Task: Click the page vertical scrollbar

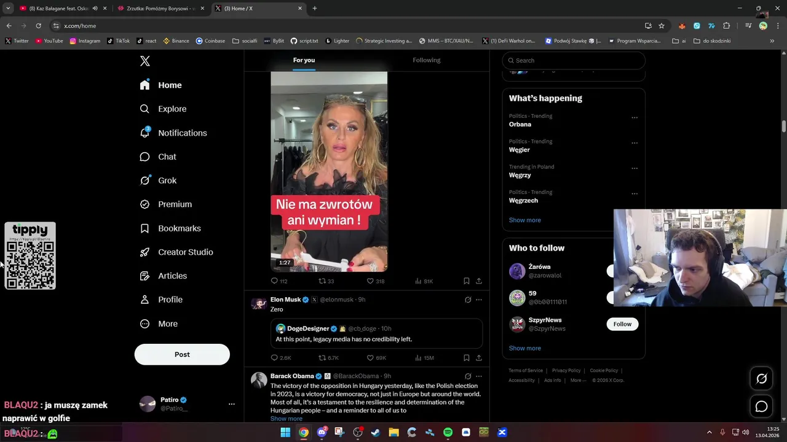Action: (x=784, y=126)
